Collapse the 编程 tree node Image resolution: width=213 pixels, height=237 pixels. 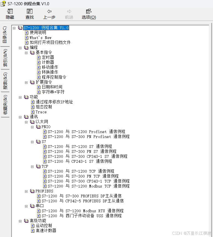(20, 48)
